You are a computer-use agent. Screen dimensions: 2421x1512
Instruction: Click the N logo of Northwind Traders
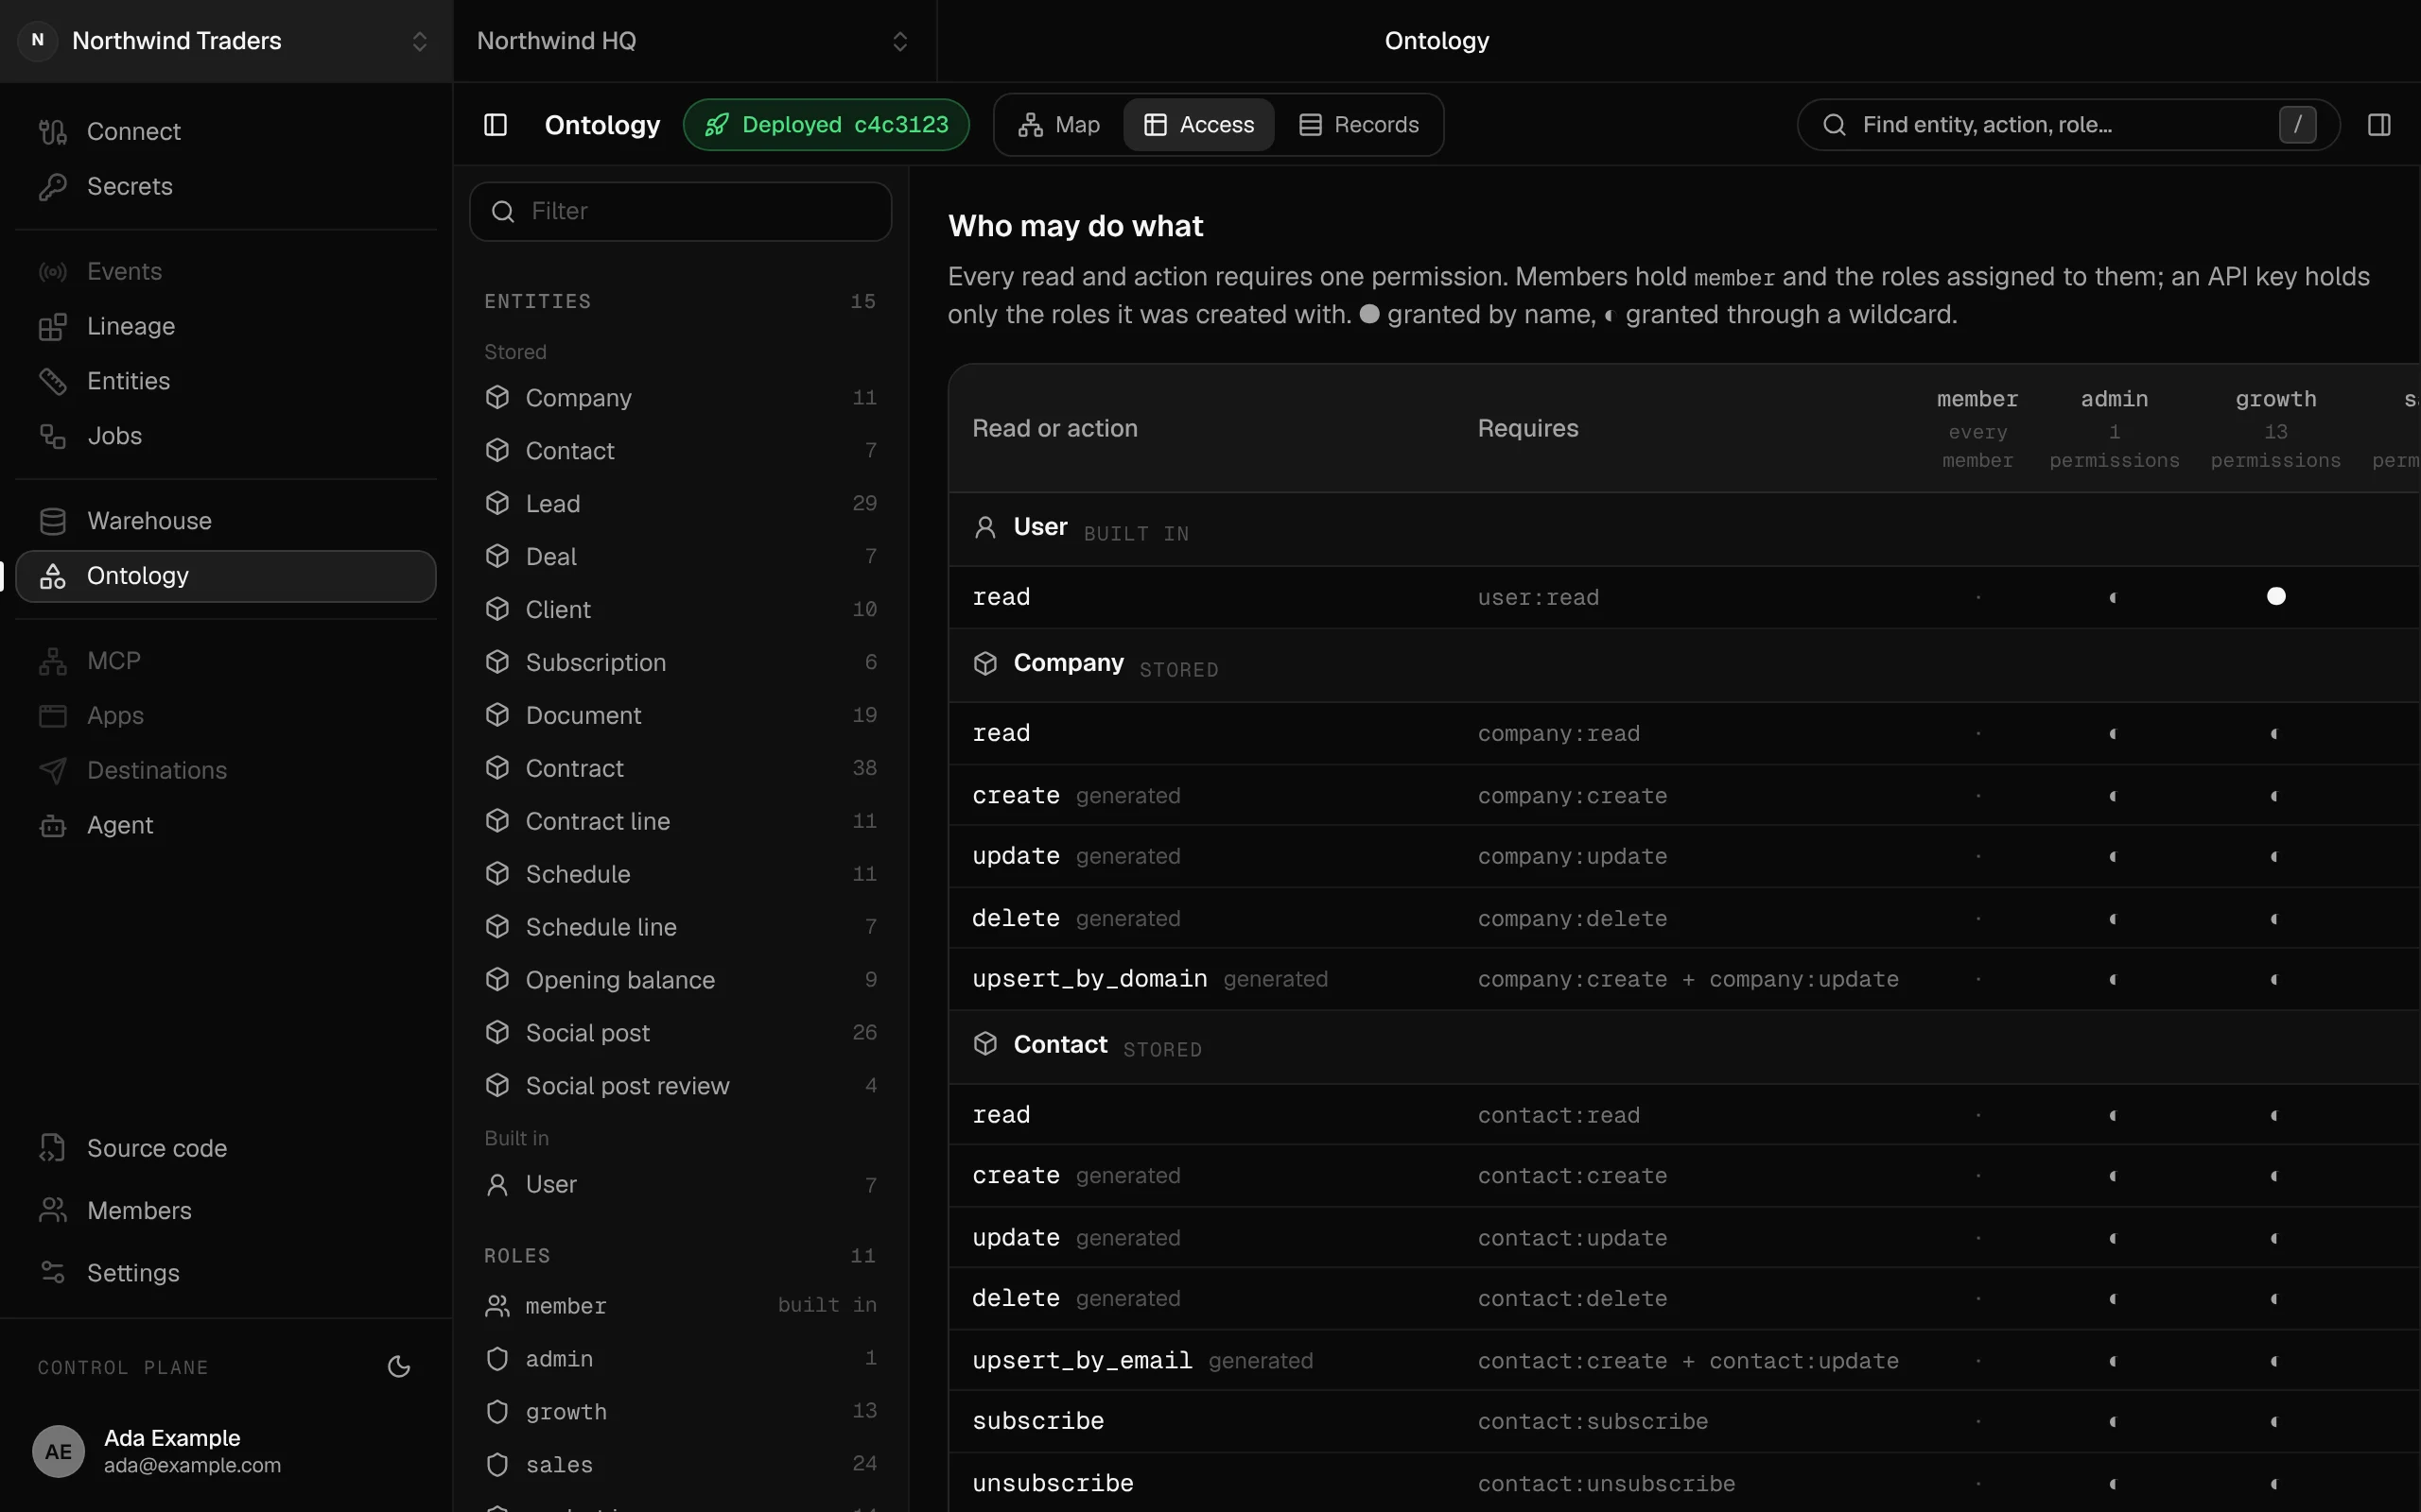pos(38,41)
